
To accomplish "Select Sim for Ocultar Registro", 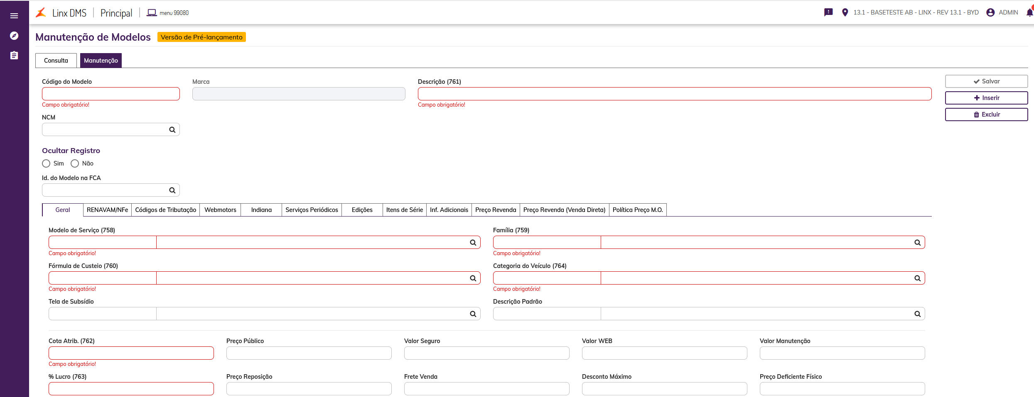I will pos(46,163).
